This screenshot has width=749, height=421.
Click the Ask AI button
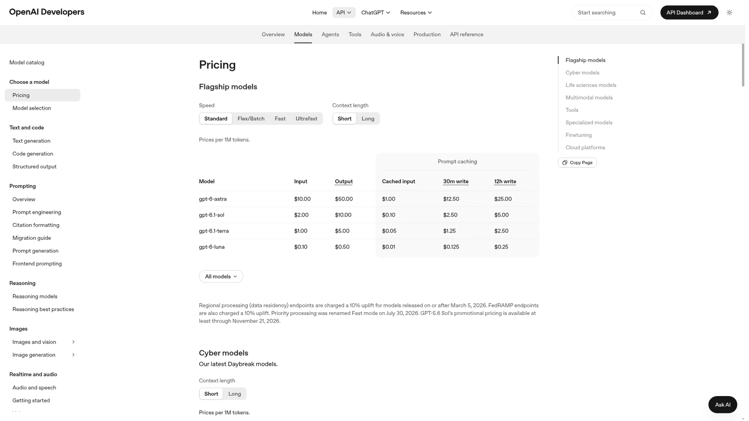722,405
